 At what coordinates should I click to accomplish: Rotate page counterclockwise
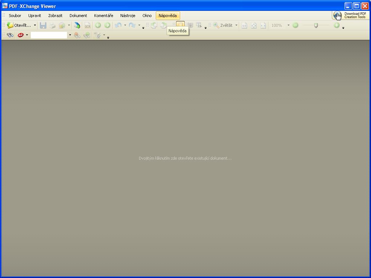(154, 25)
